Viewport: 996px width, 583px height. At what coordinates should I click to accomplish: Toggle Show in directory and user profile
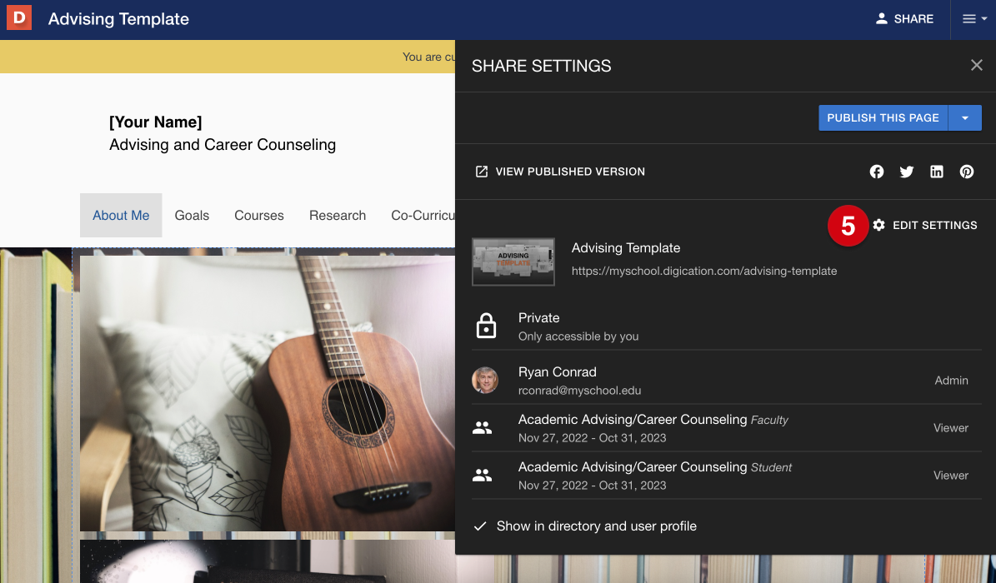point(585,526)
